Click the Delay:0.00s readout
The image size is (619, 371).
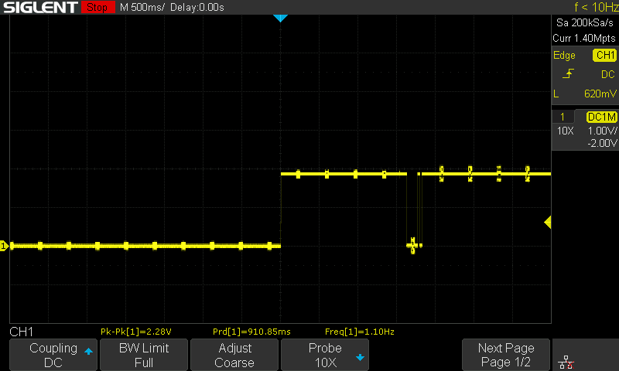197,7
